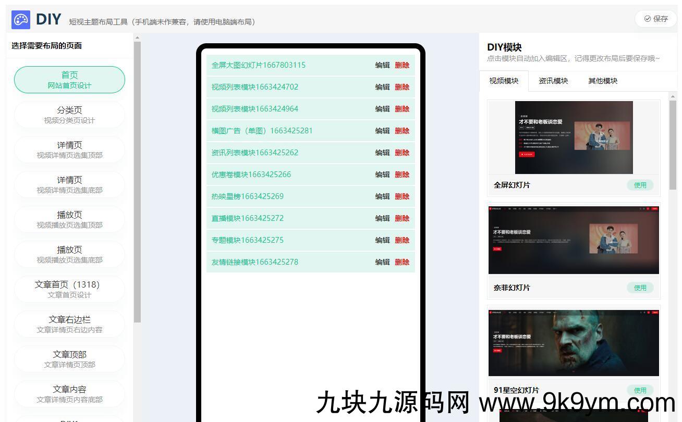Select the 首页 网站首页设计 page
Image resolution: width=682 pixels, height=422 pixels.
(69, 80)
